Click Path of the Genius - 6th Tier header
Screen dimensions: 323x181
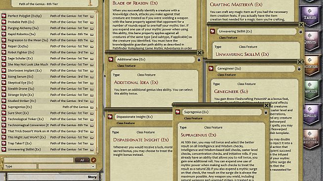[39, 4]
